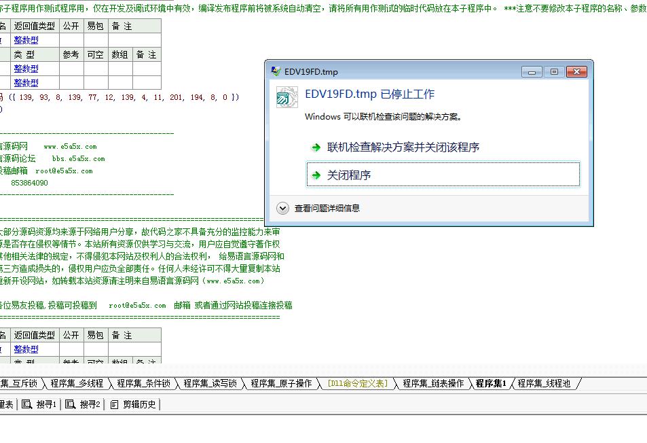Switch to 程序集_多线程 tab
Image resolution: width=647 pixels, height=443 pixels.
tap(76, 383)
